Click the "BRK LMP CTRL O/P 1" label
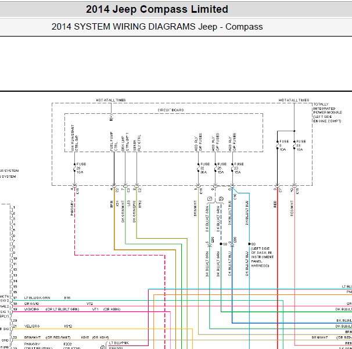352x349 pixels. 125,142
